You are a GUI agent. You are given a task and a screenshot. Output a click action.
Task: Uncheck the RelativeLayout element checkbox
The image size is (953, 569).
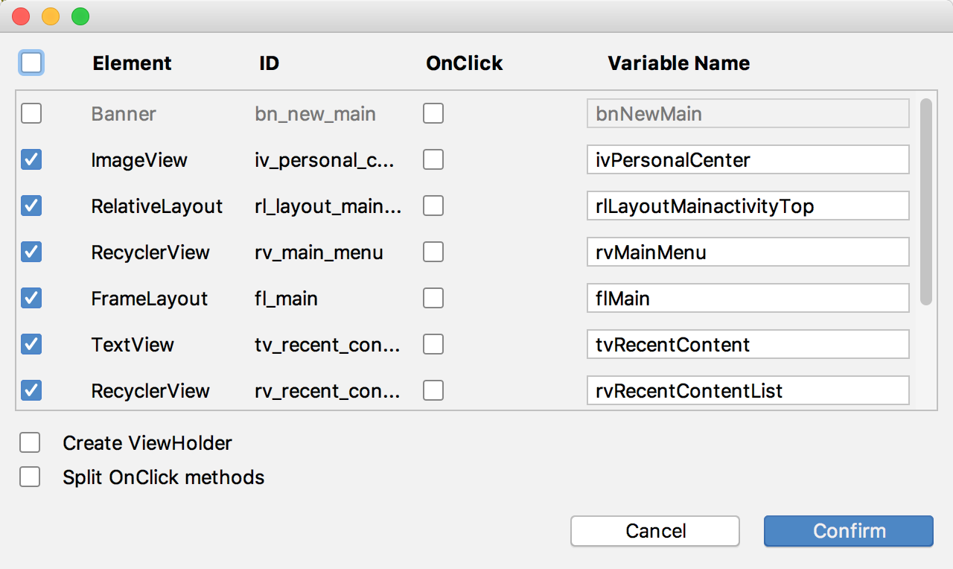pyautogui.click(x=31, y=206)
